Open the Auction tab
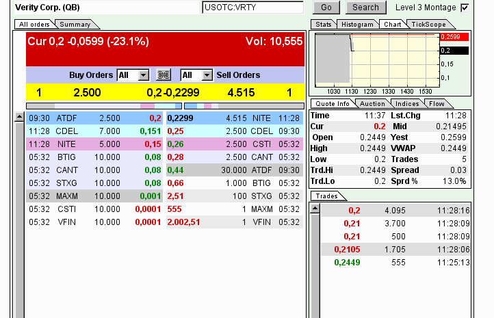This screenshot has height=318, width=494. [x=372, y=103]
